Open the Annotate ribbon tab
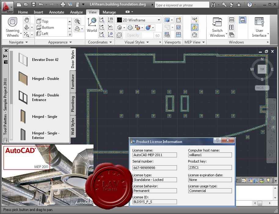 click(x=57, y=12)
